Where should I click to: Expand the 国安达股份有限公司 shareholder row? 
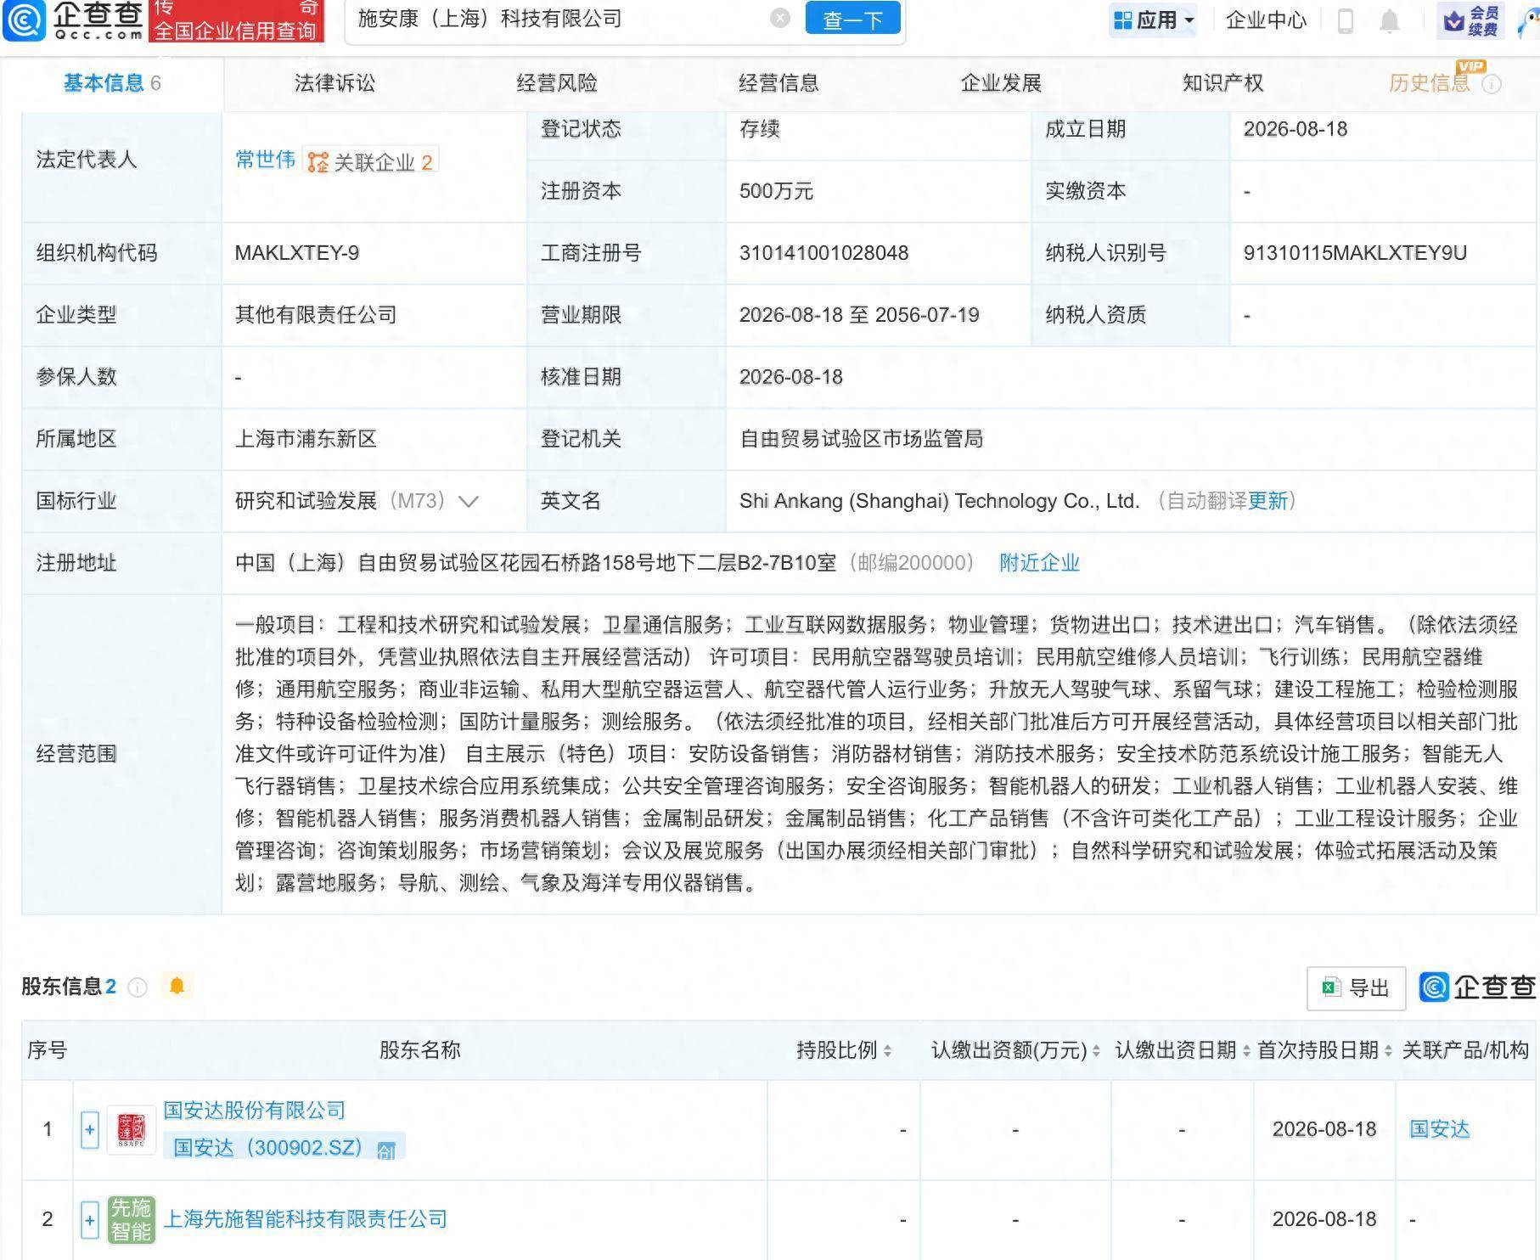[90, 1129]
